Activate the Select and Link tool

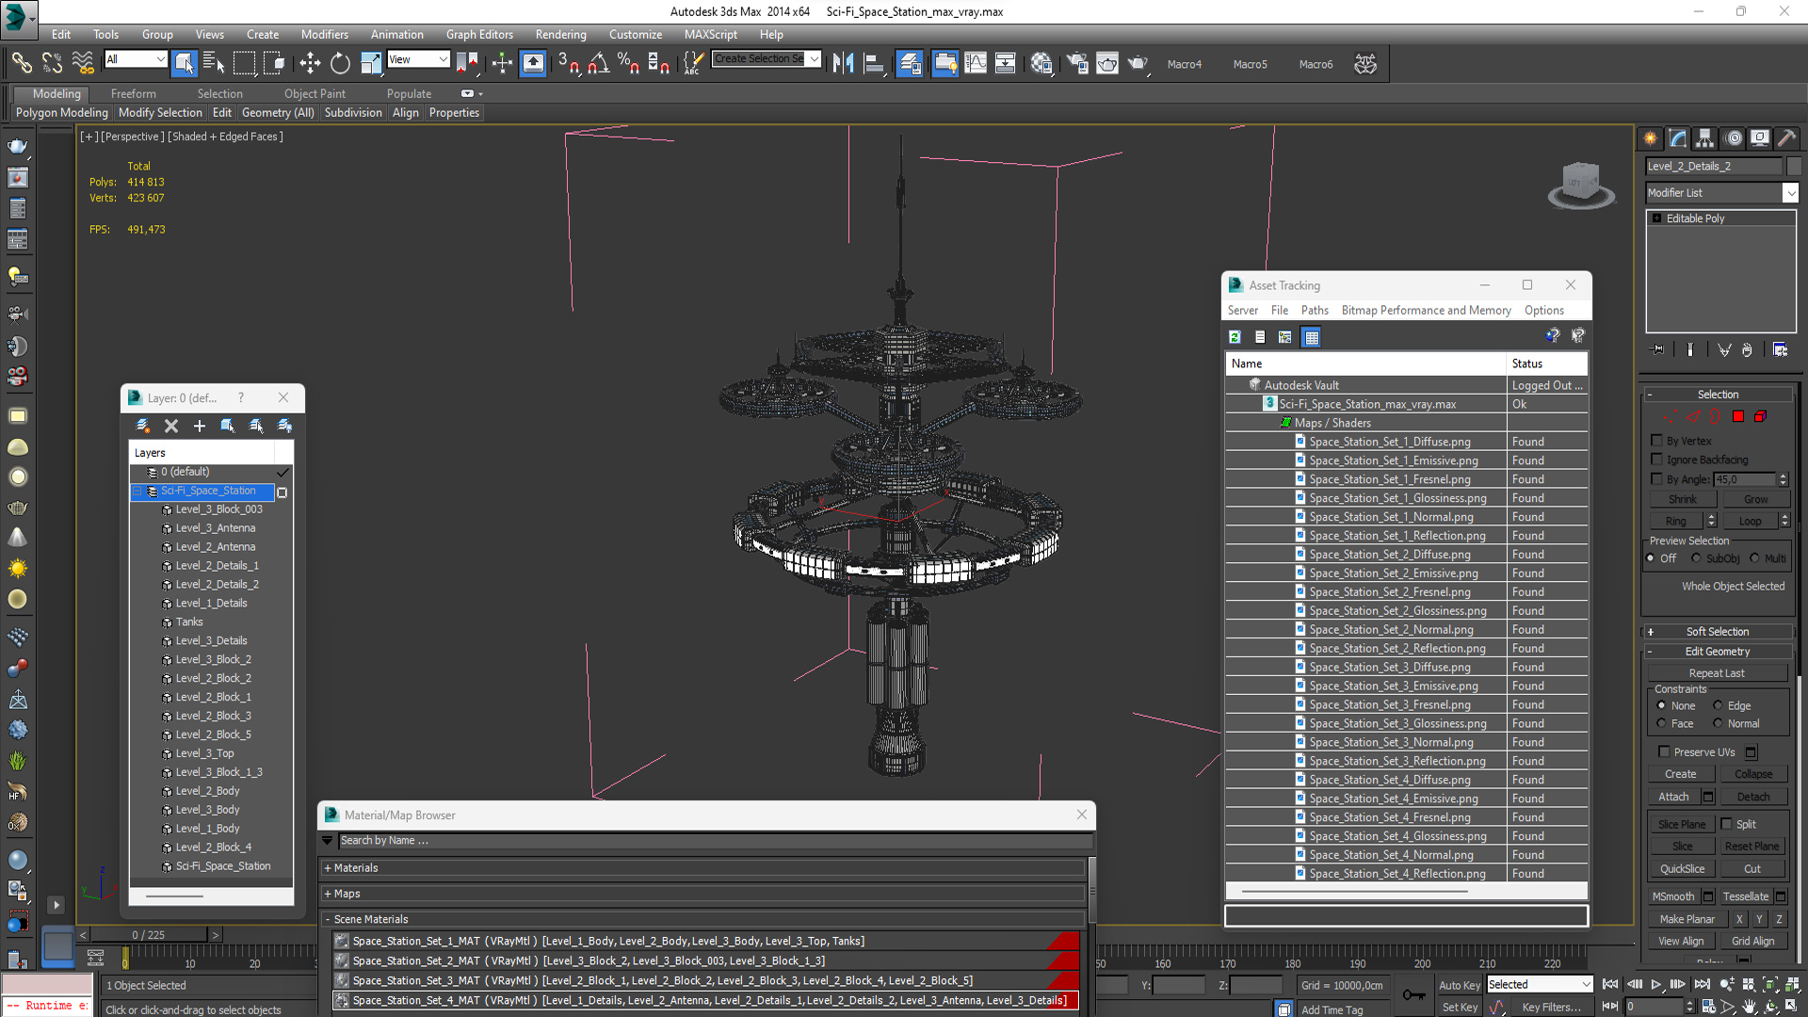[x=21, y=63]
